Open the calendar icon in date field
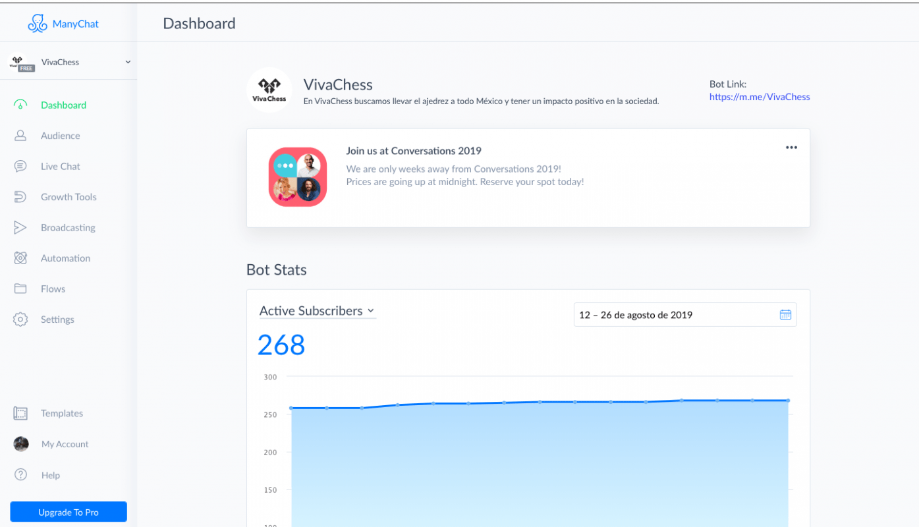This screenshot has width=919, height=527. tap(785, 315)
